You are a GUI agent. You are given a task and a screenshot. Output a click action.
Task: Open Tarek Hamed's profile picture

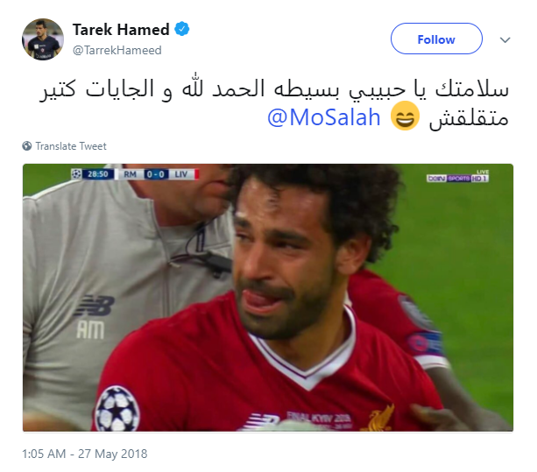point(43,39)
